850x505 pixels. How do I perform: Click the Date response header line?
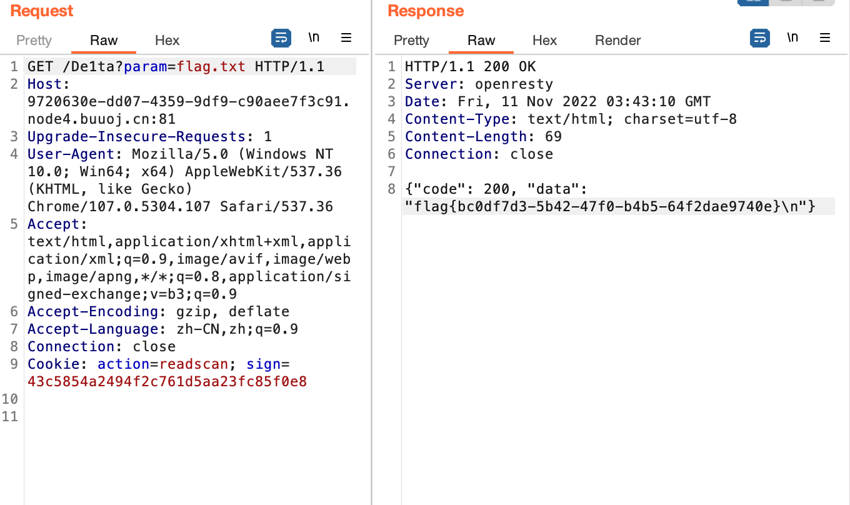click(x=557, y=101)
